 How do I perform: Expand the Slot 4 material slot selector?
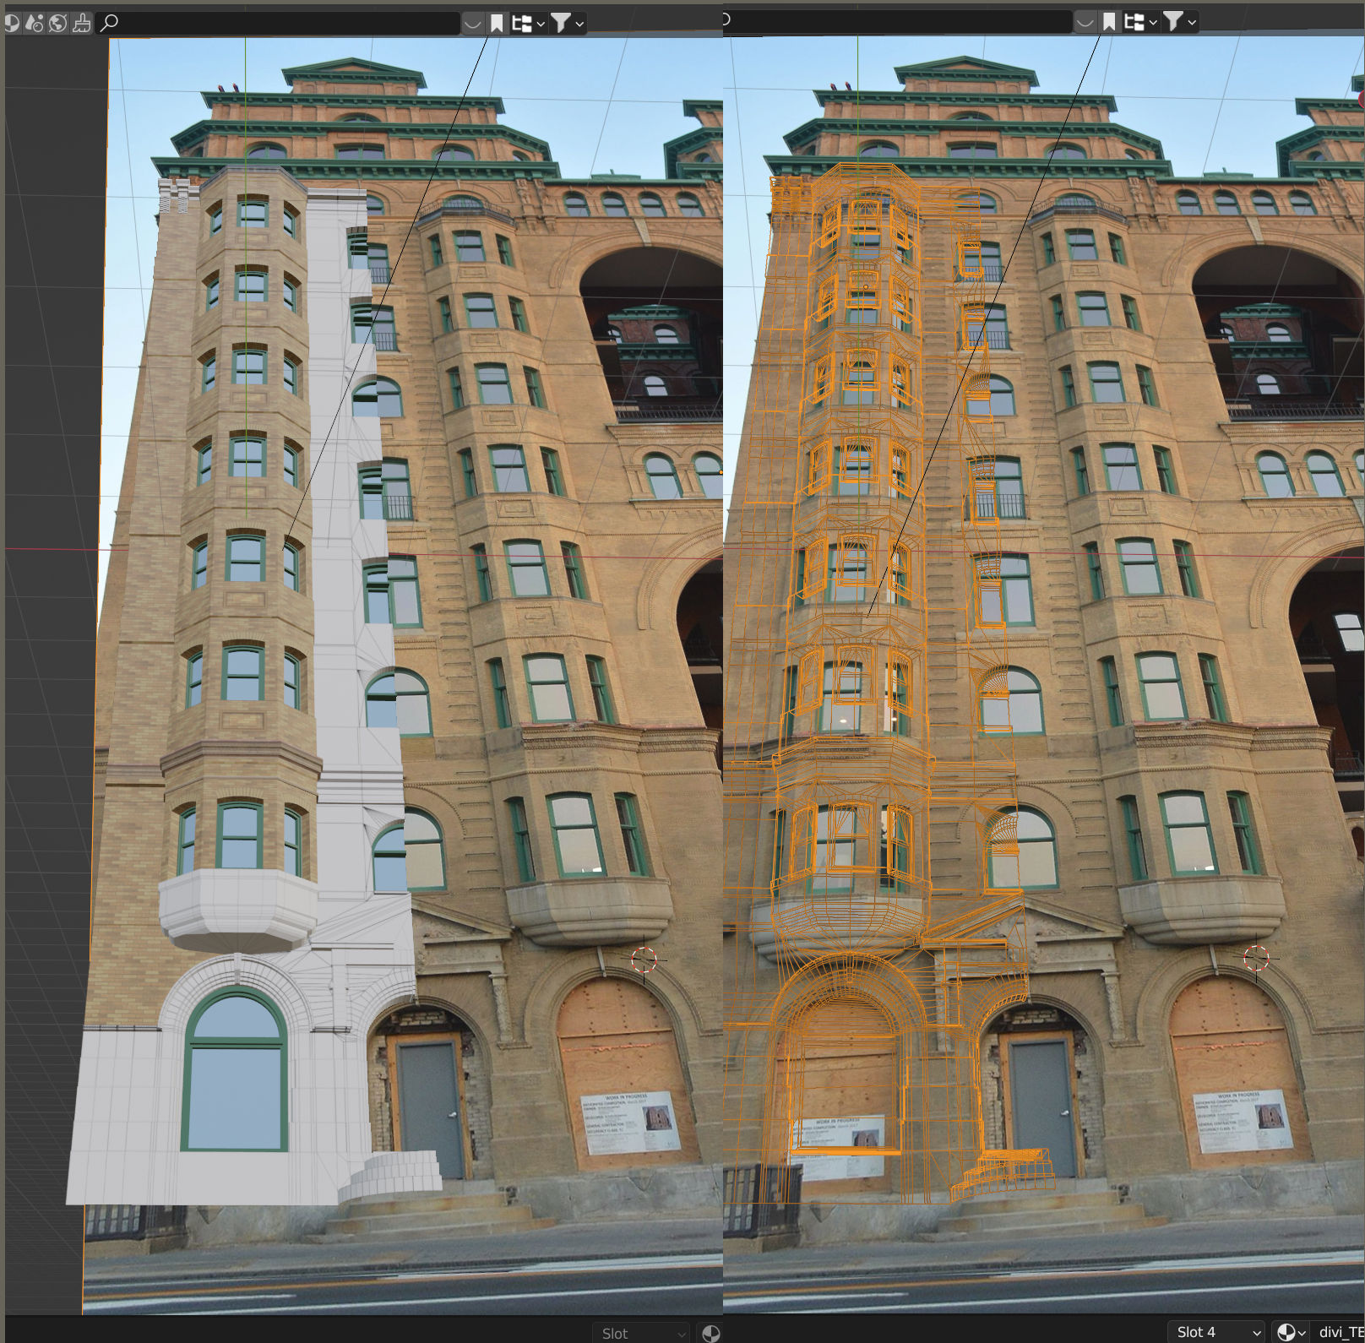point(1216,1332)
